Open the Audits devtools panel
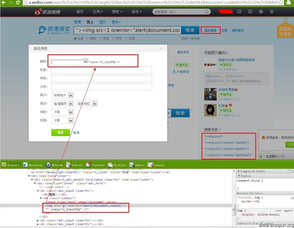 pyautogui.click(x=137, y=165)
